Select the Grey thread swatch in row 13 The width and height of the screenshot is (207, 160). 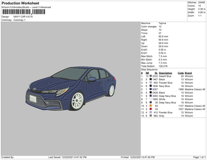pos(151,116)
